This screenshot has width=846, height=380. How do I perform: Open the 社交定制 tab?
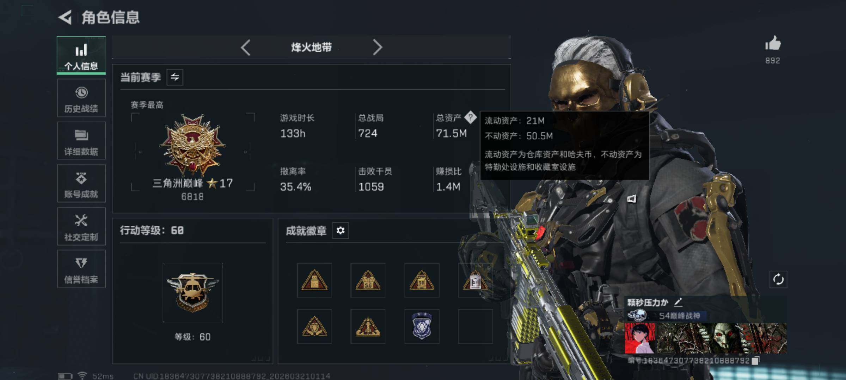(x=81, y=227)
